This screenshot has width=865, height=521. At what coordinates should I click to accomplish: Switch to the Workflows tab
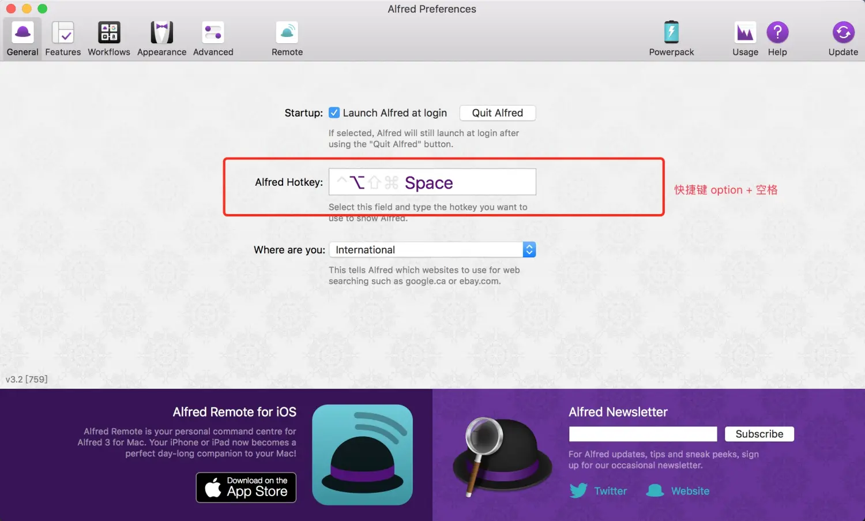109,39
